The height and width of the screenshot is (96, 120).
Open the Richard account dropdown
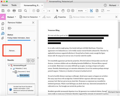click(114, 5)
